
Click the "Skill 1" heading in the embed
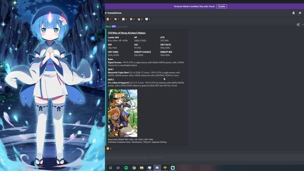111,69
